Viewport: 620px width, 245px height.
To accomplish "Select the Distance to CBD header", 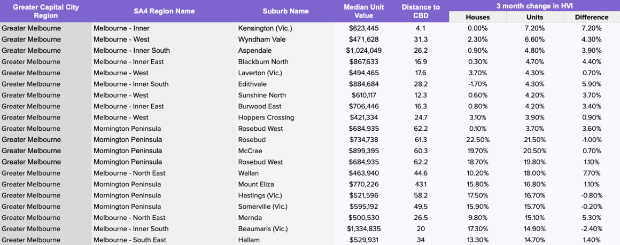I will pyautogui.click(x=421, y=11).
